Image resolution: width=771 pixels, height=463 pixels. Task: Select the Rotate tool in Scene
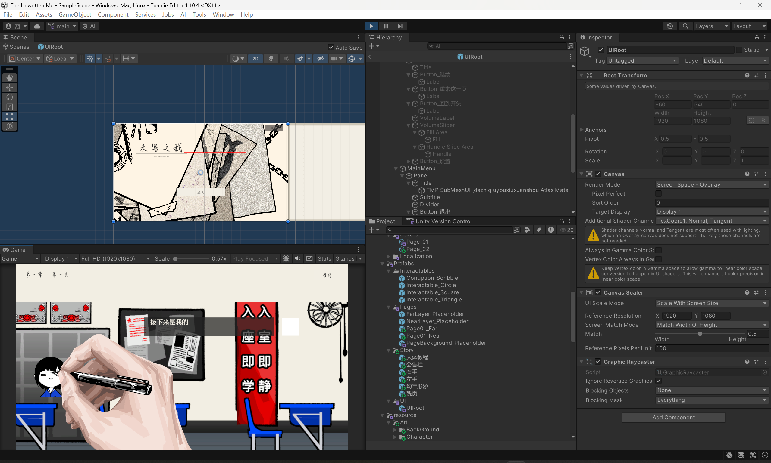9,97
